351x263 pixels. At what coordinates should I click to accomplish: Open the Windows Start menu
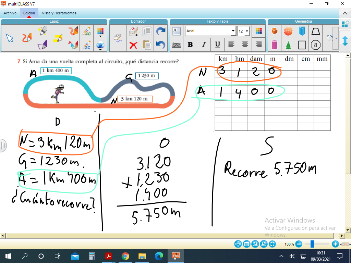(x=8, y=256)
